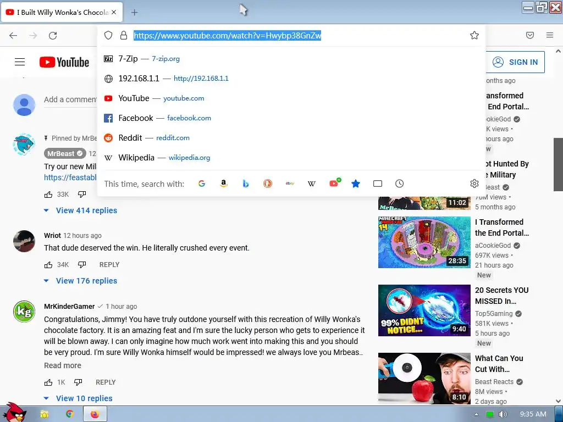Screen dimensions: 563x422
Task: Show site security info via the padlock icon
Action: pos(124,35)
